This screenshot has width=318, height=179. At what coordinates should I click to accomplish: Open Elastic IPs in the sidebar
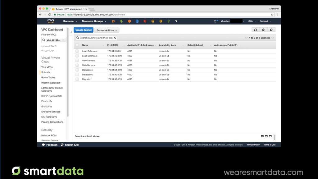(47, 101)
